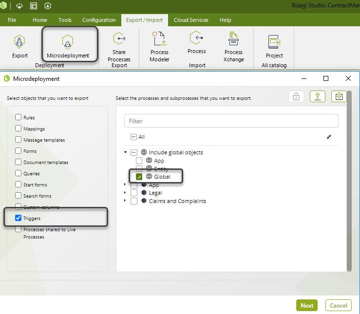Expand the App process node
Screen dimensions: 360x314
click(x=125, y=184)
